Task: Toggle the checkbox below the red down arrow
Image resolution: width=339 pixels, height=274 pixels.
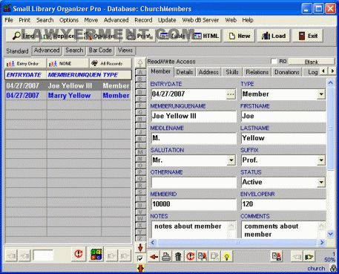Action: click(x=140, y=258)
